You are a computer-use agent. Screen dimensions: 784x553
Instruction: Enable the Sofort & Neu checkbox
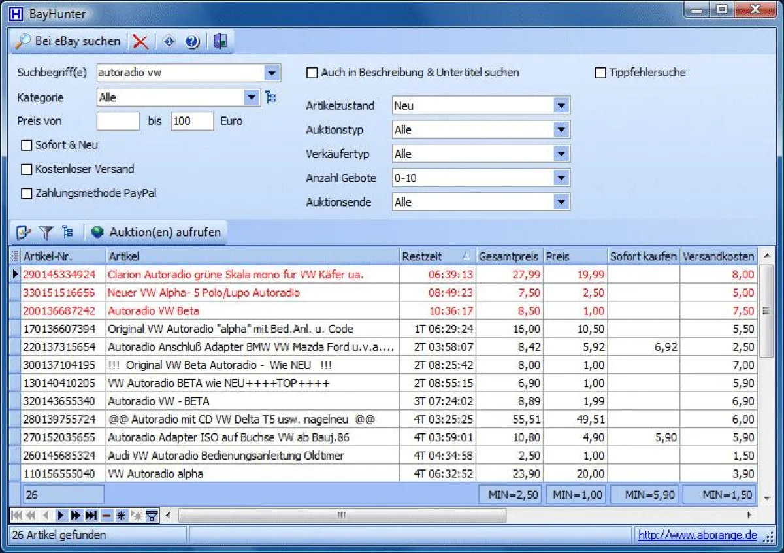point(27,146)
